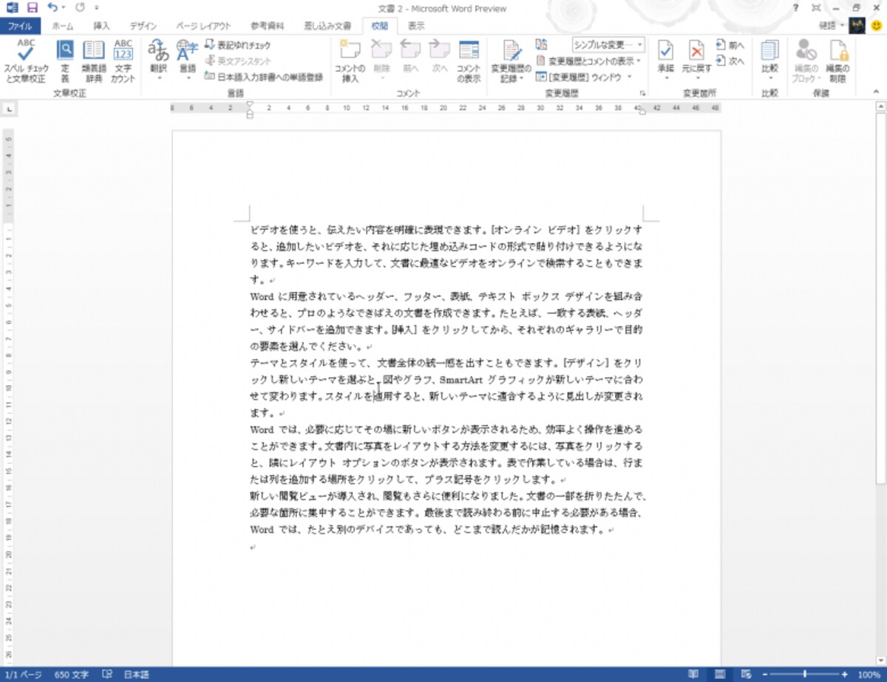The width and height of the screenshot is (887, 682).
Task: Click scroll up arrow of scrollbar
Action: pos(880,106)
